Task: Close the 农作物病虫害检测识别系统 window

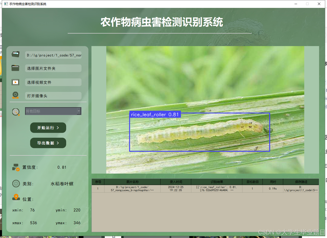Action: click(319, 4)
